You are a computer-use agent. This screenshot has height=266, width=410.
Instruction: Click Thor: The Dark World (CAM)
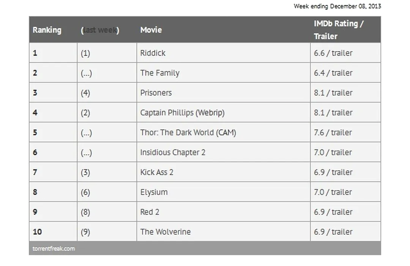188,133
